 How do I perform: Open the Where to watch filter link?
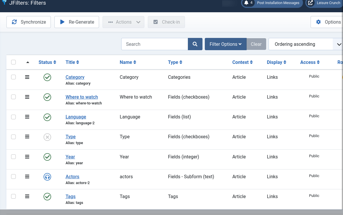[x=82, y=97]
